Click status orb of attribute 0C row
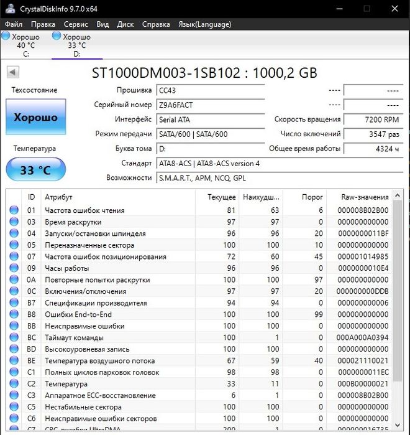410x435 pixels. pos(14,291)
